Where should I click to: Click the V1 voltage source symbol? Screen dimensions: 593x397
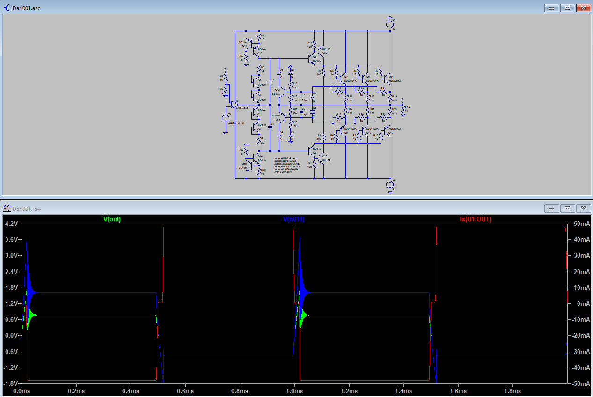[390, 24]
